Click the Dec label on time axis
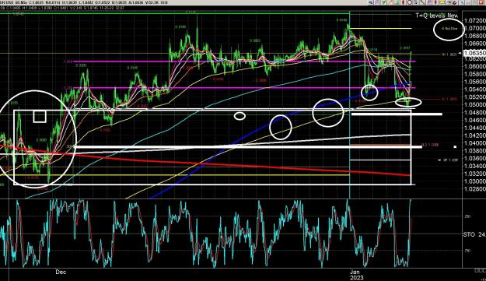 (61, 272)
